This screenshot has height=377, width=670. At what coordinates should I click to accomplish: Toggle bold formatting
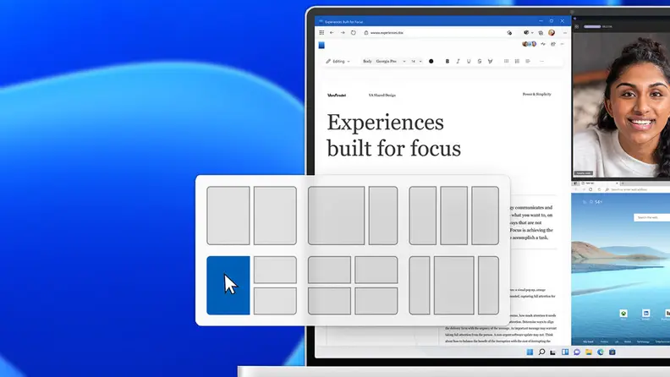pos(448,62)
